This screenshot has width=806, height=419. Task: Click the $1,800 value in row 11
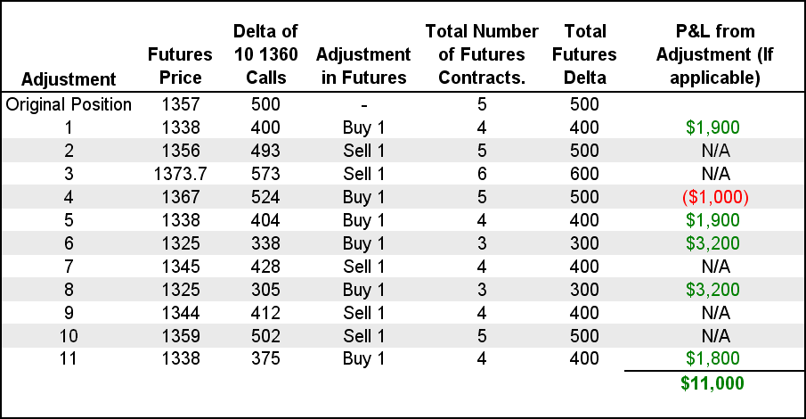point(712,358)
